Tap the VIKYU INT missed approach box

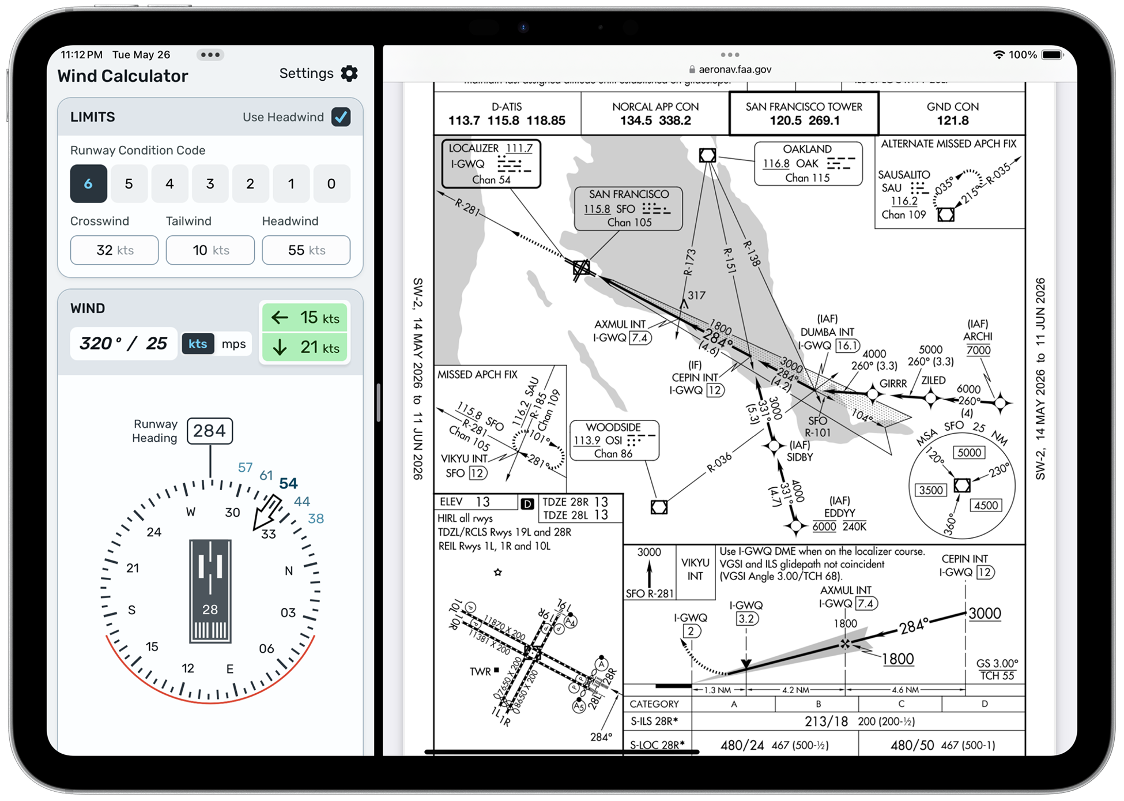[x=695, y=570]
